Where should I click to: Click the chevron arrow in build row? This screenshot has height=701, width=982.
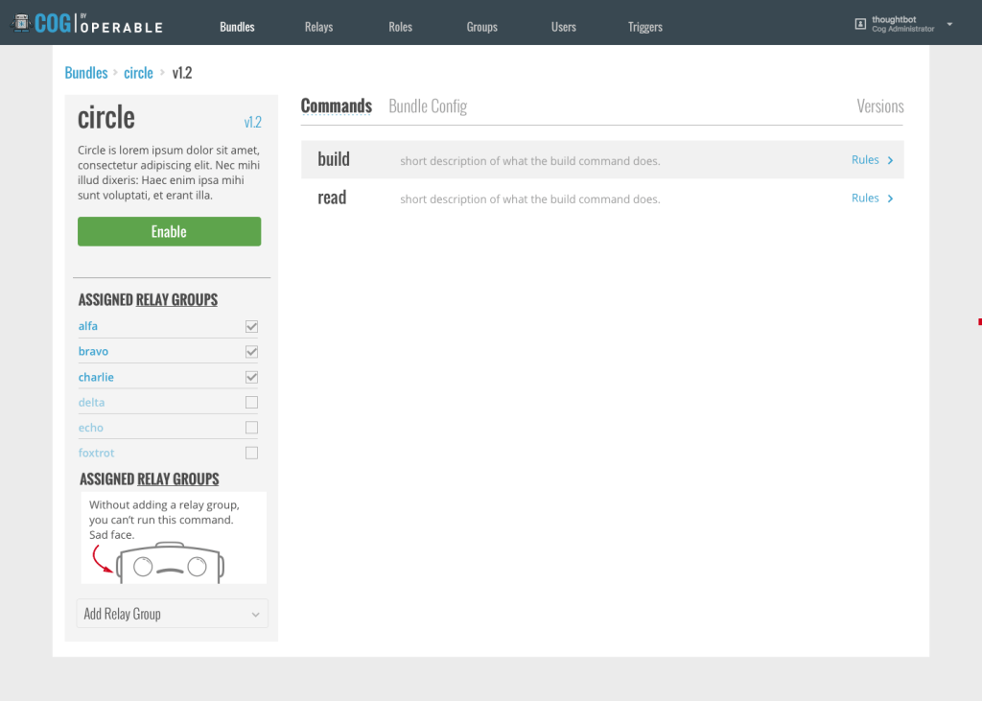890,161
